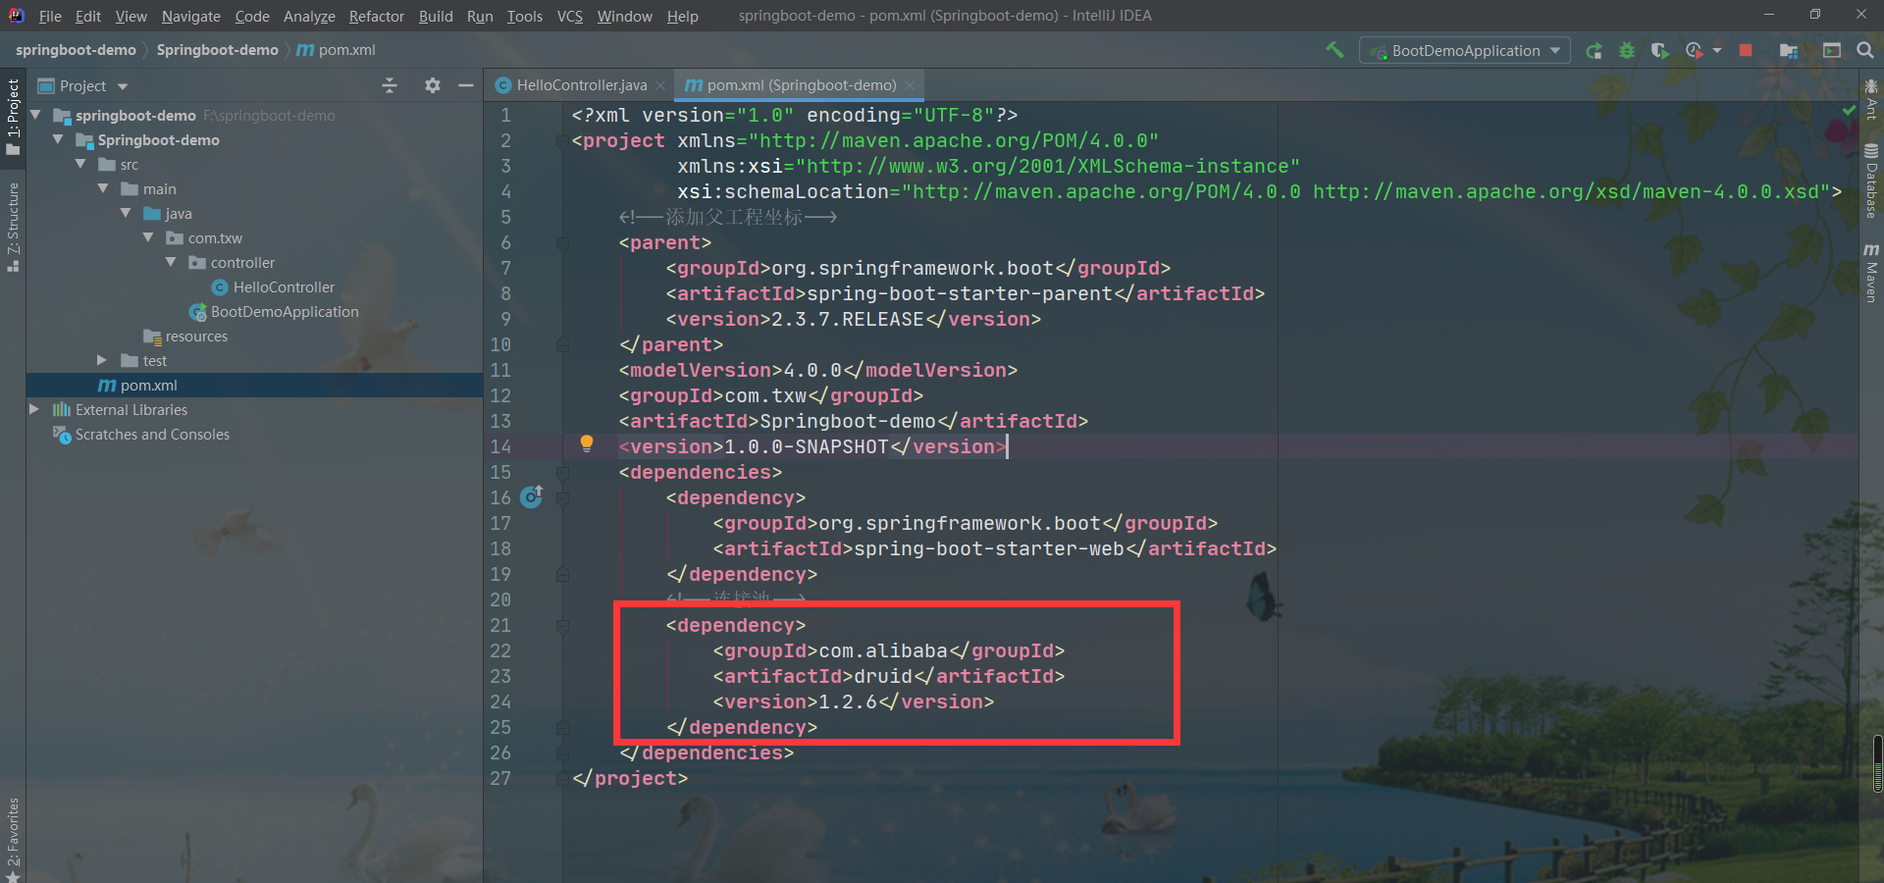
Task: Click the Build Project hammer icon
Action: click(1334, 50)
